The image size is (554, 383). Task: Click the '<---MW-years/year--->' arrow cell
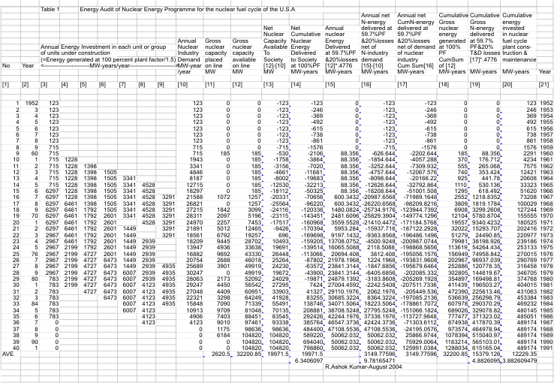click(108, 66)
